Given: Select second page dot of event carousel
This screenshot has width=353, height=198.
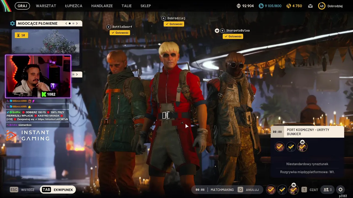Looking at the screenshot, I should (x=73, y=23).
